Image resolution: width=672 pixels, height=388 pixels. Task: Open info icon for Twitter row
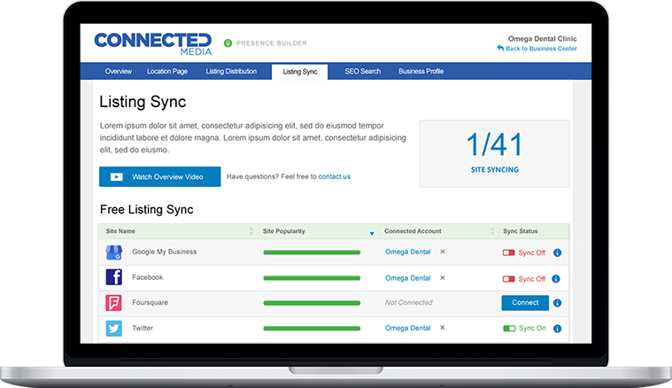(557, 329)
